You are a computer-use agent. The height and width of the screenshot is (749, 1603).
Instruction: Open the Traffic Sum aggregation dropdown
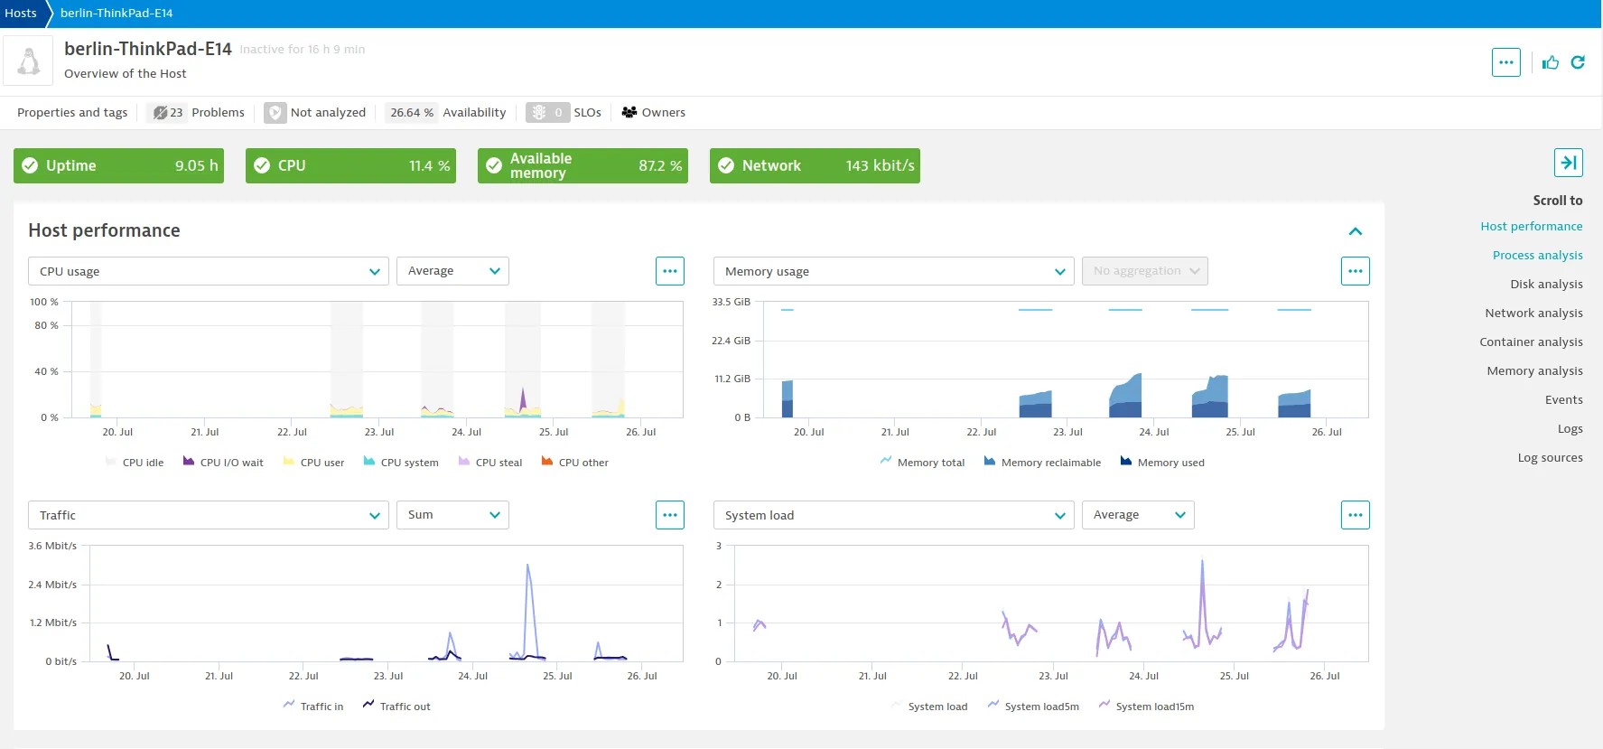coord(452,515)
